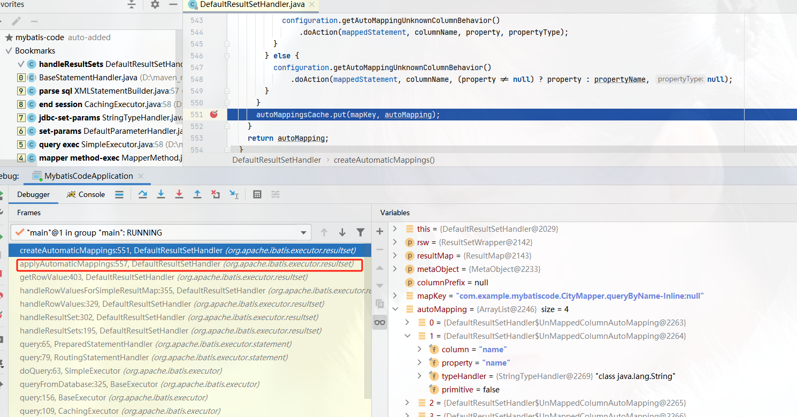Click the Trace Current Stream Chain icon
This screenshot has width=797, height=417.
(275, 194)
